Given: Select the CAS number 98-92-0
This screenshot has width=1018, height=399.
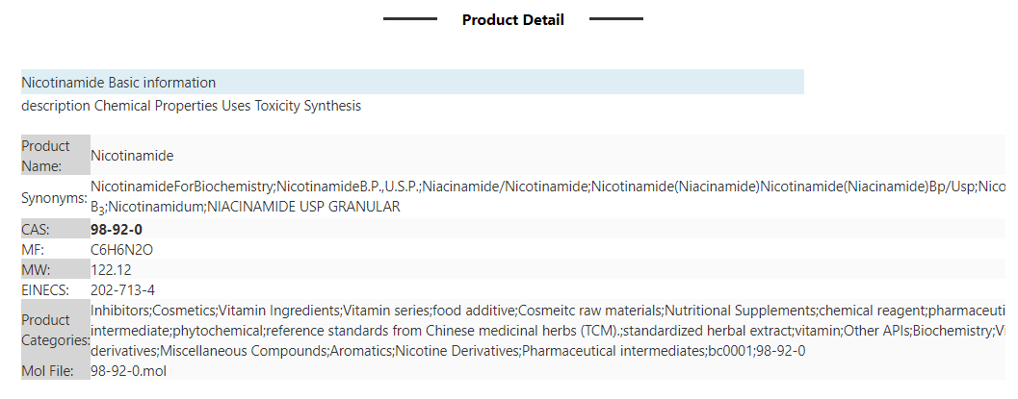Looking at the screenshot, I should tap(117, 229).
